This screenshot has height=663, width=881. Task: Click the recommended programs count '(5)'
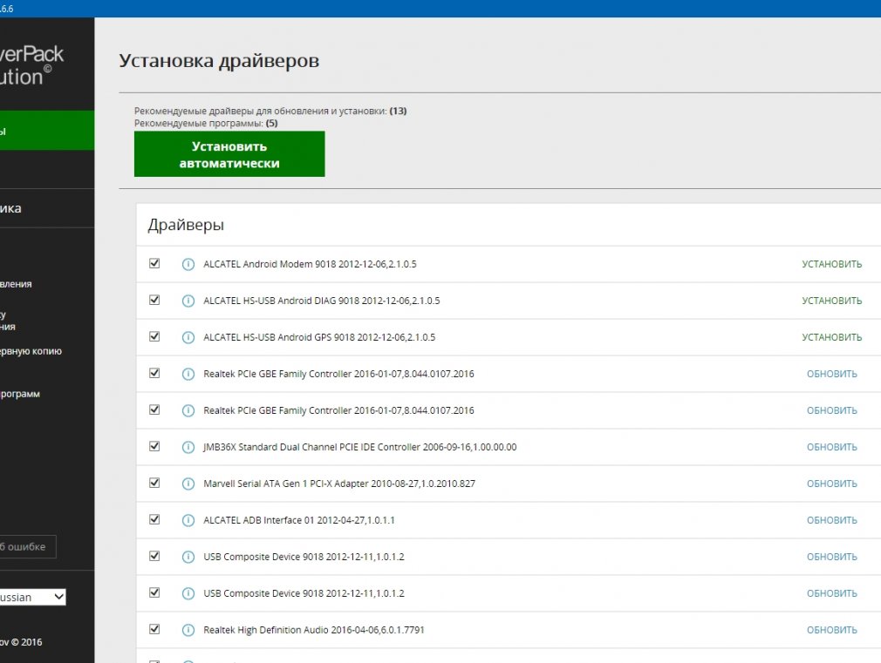pos(272,124)
